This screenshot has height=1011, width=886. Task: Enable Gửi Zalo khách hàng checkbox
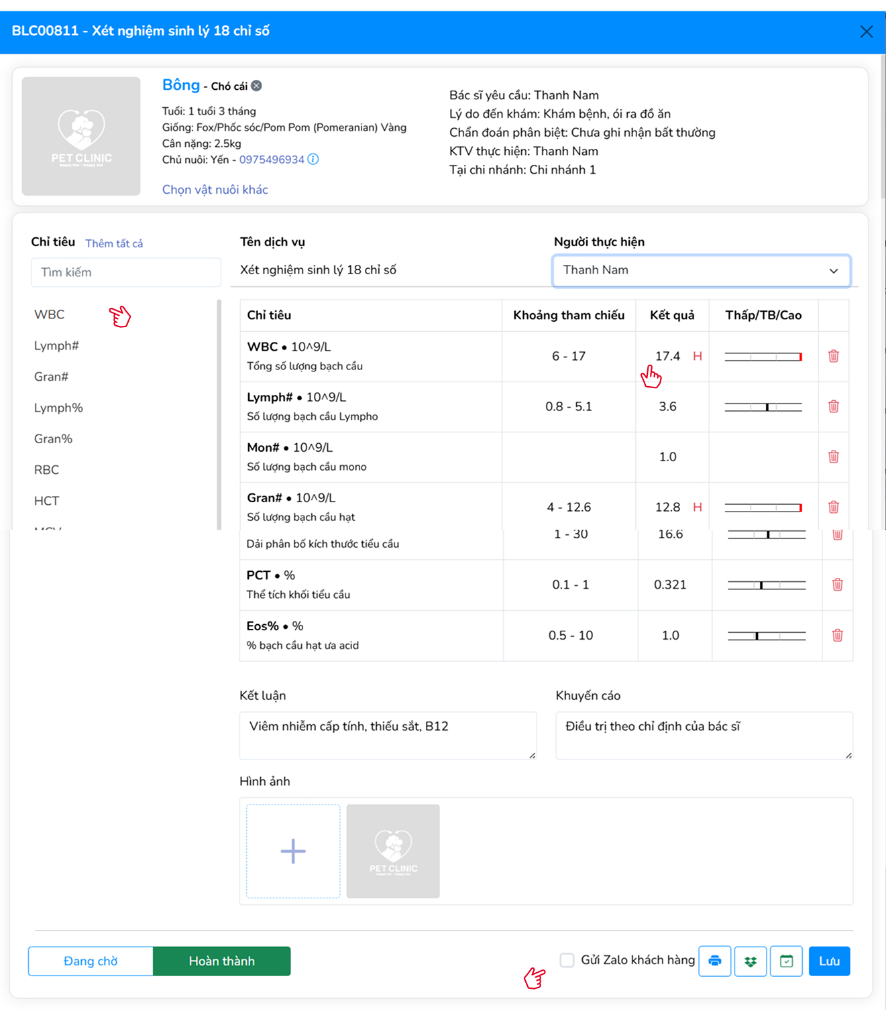tap(567, 960)
